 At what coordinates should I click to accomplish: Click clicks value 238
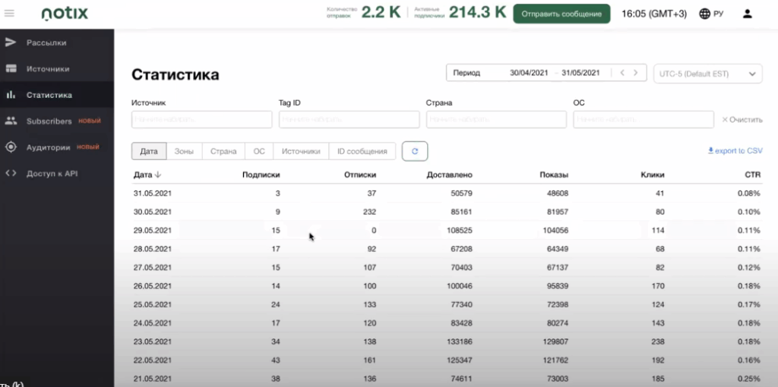pyautogui.click(x=657, y=341)
